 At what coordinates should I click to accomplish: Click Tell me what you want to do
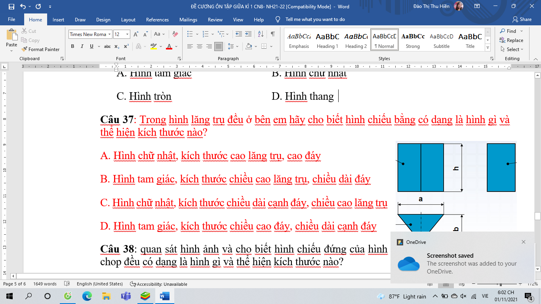315,19
